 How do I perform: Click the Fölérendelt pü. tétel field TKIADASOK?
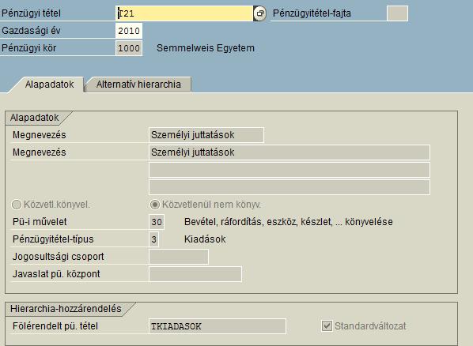click(218, 326)
